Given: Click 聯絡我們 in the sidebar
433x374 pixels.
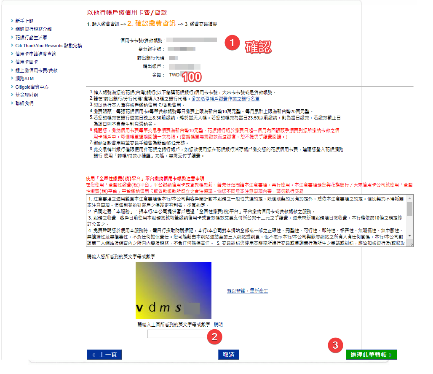Looking at the screenshot, I should (x=24, y=103).
